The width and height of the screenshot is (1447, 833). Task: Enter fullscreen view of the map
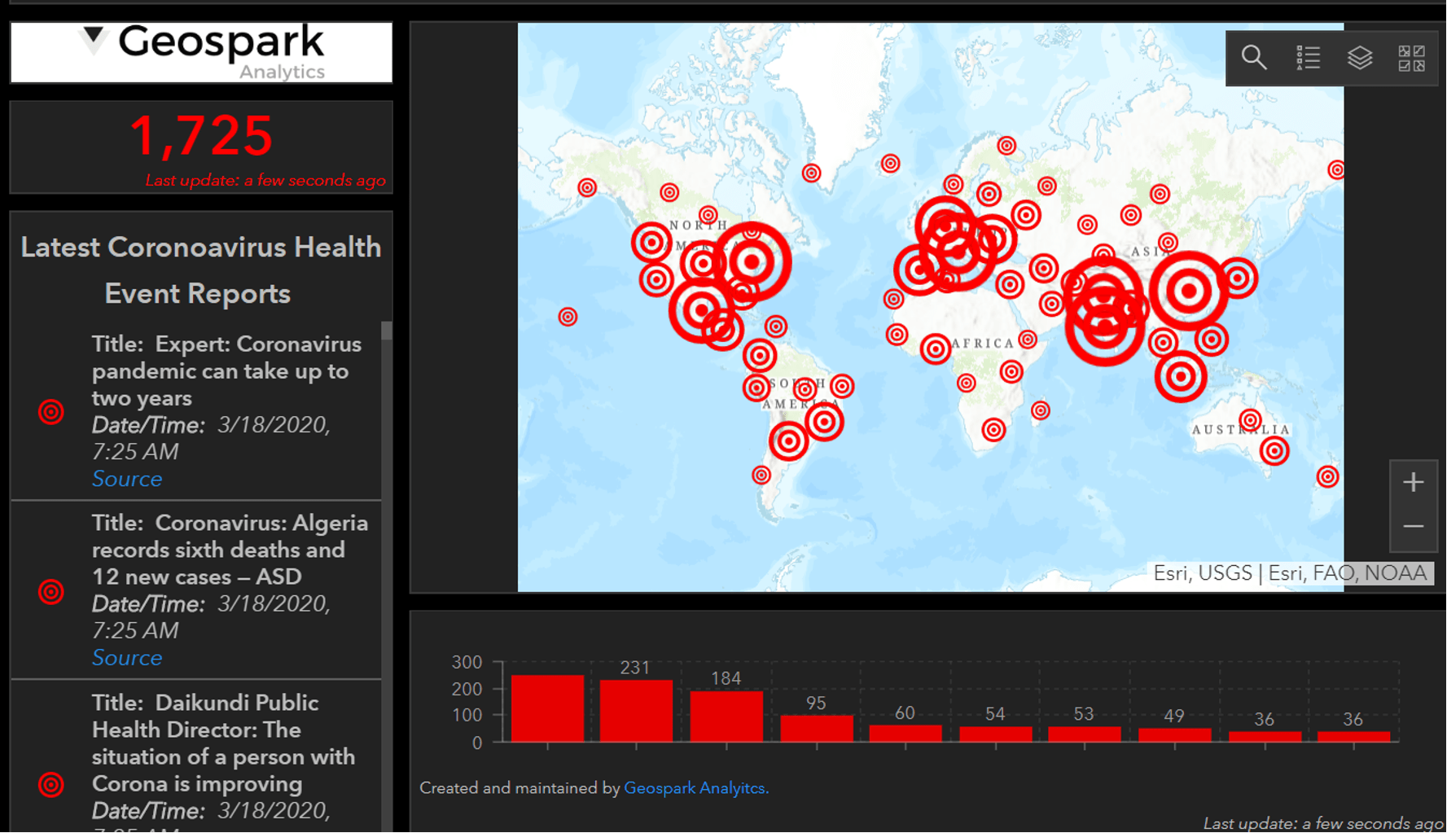tap(1412, 58)
